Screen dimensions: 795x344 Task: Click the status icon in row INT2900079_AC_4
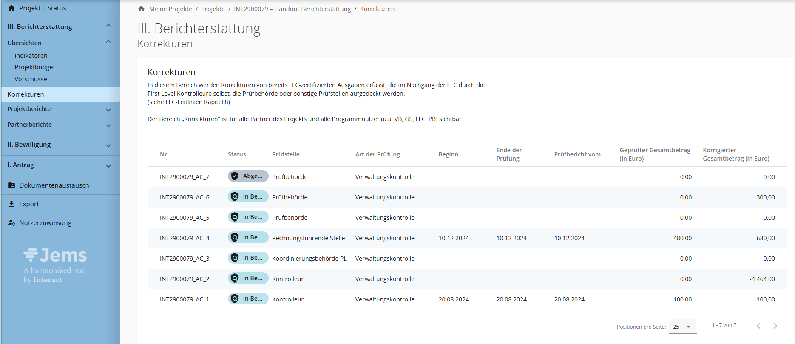coord(235,237)
